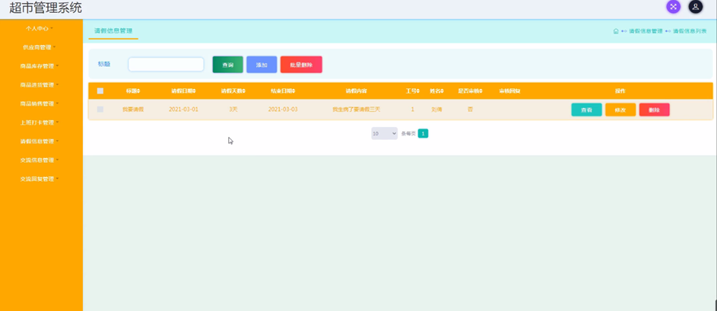Click the blue 添加 add button
This screenshot has width=717, height=311.
[x=262, y=65]
